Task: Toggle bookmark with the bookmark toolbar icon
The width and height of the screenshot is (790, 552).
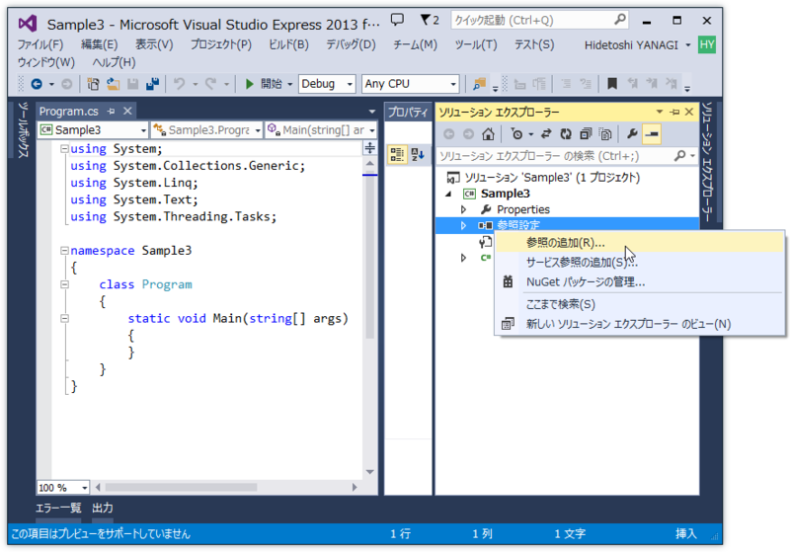Action: (x=612, y=84)
